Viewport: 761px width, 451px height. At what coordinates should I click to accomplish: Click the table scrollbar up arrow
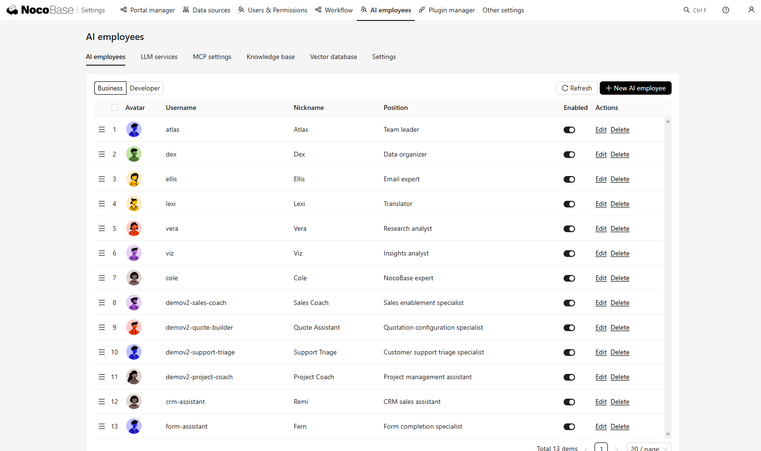[668, 121]
